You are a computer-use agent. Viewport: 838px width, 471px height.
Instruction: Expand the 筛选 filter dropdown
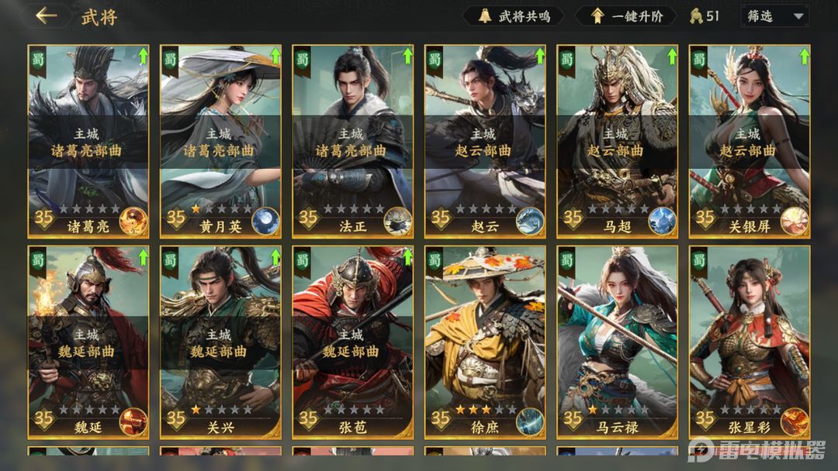pyautogui.click(x=774, y=16)
